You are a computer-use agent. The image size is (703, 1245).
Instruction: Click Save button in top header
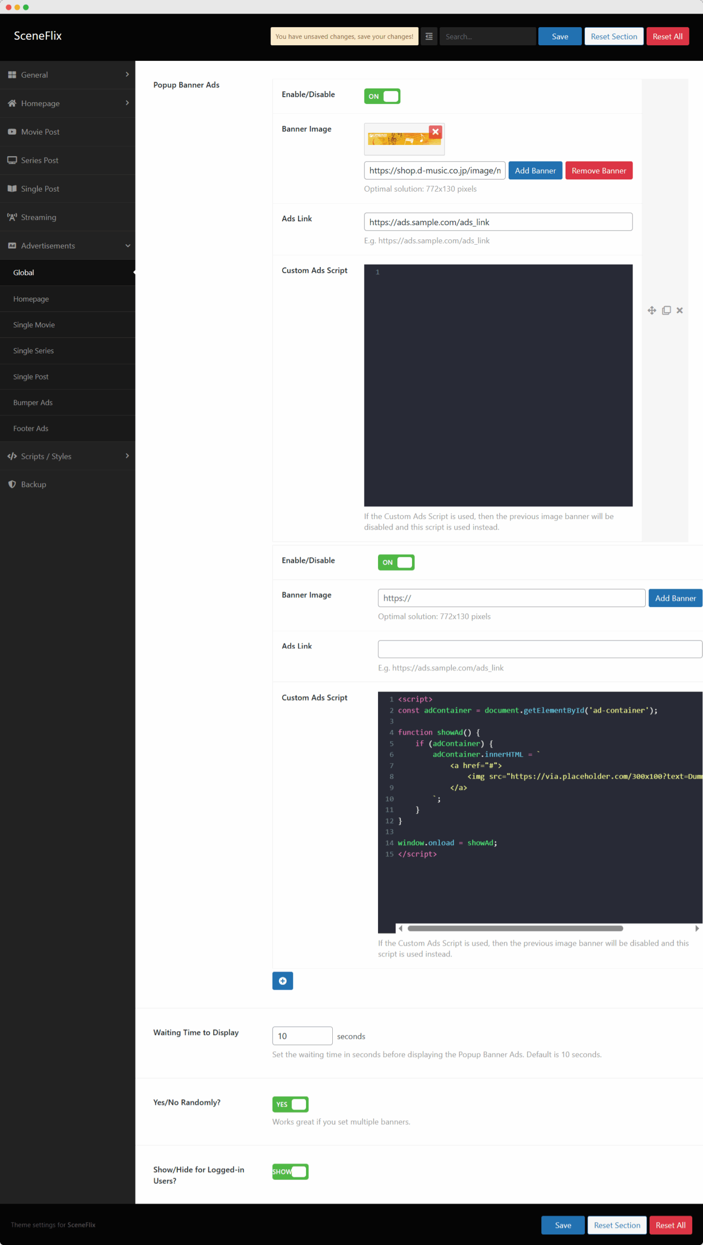click(x=560, y=36)
